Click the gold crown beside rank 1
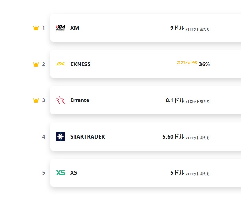Screen dimensions: 241x203 point(36,28)
